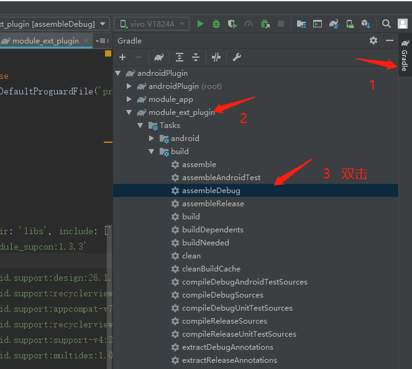Screen dimensions: 412x369
Task: Expand the androidPlugin (root) node
Action: click(x=129, y=86)
